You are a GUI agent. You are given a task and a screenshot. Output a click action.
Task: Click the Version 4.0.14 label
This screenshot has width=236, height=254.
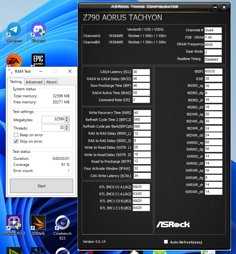[94, 242]
